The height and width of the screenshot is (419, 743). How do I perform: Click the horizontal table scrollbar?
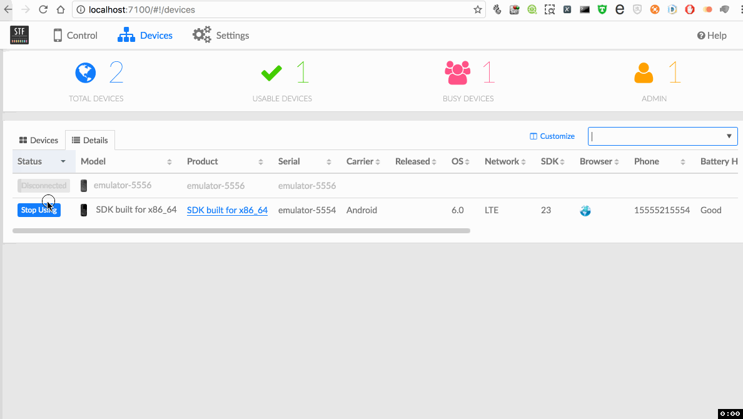241,231
